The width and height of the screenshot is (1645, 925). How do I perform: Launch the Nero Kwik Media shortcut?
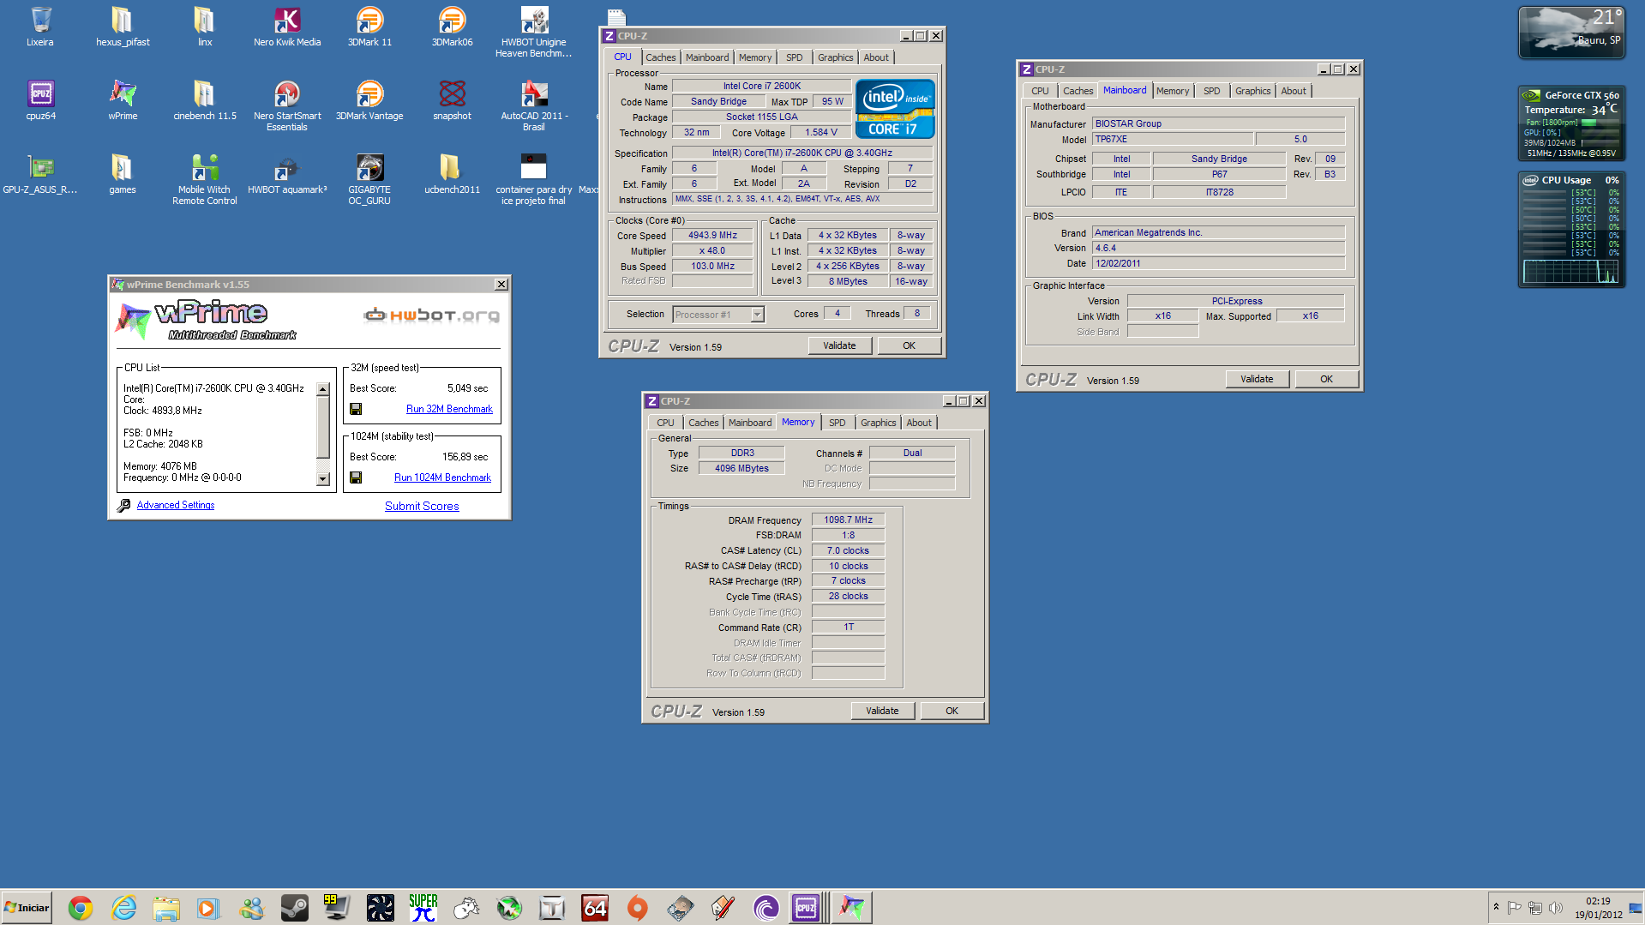click(x=287, y=27)
